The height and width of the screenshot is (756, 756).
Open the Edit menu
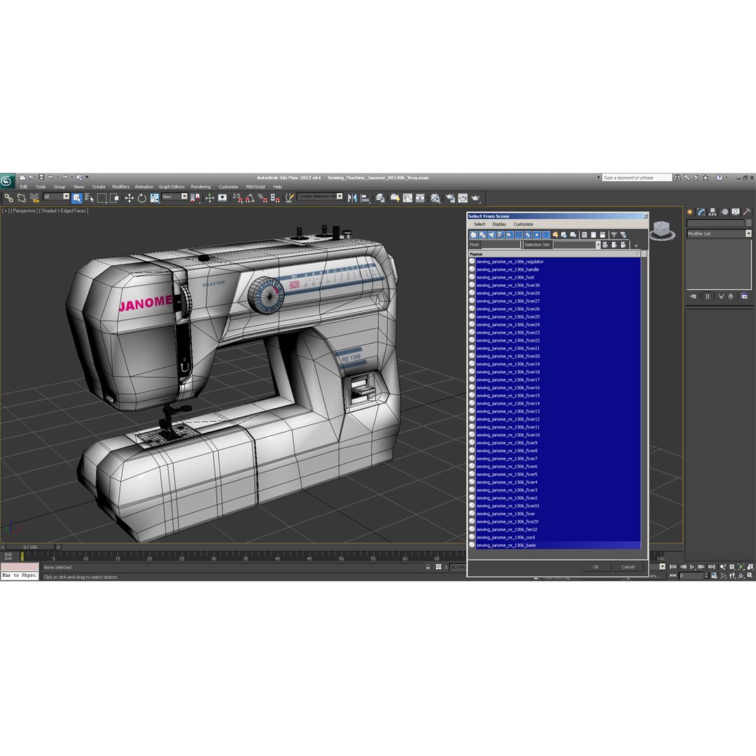pos(24,187)
